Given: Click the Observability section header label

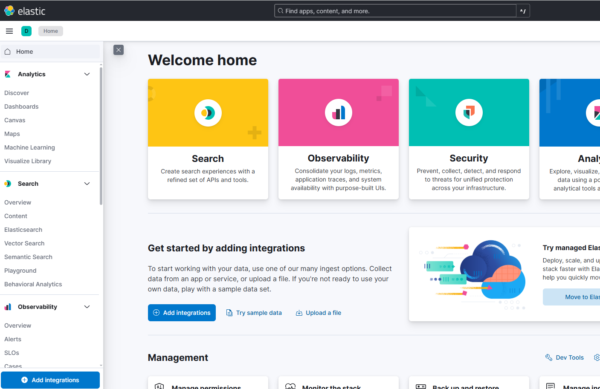Looking at the screenshot, I should click(x=38, y=307).
